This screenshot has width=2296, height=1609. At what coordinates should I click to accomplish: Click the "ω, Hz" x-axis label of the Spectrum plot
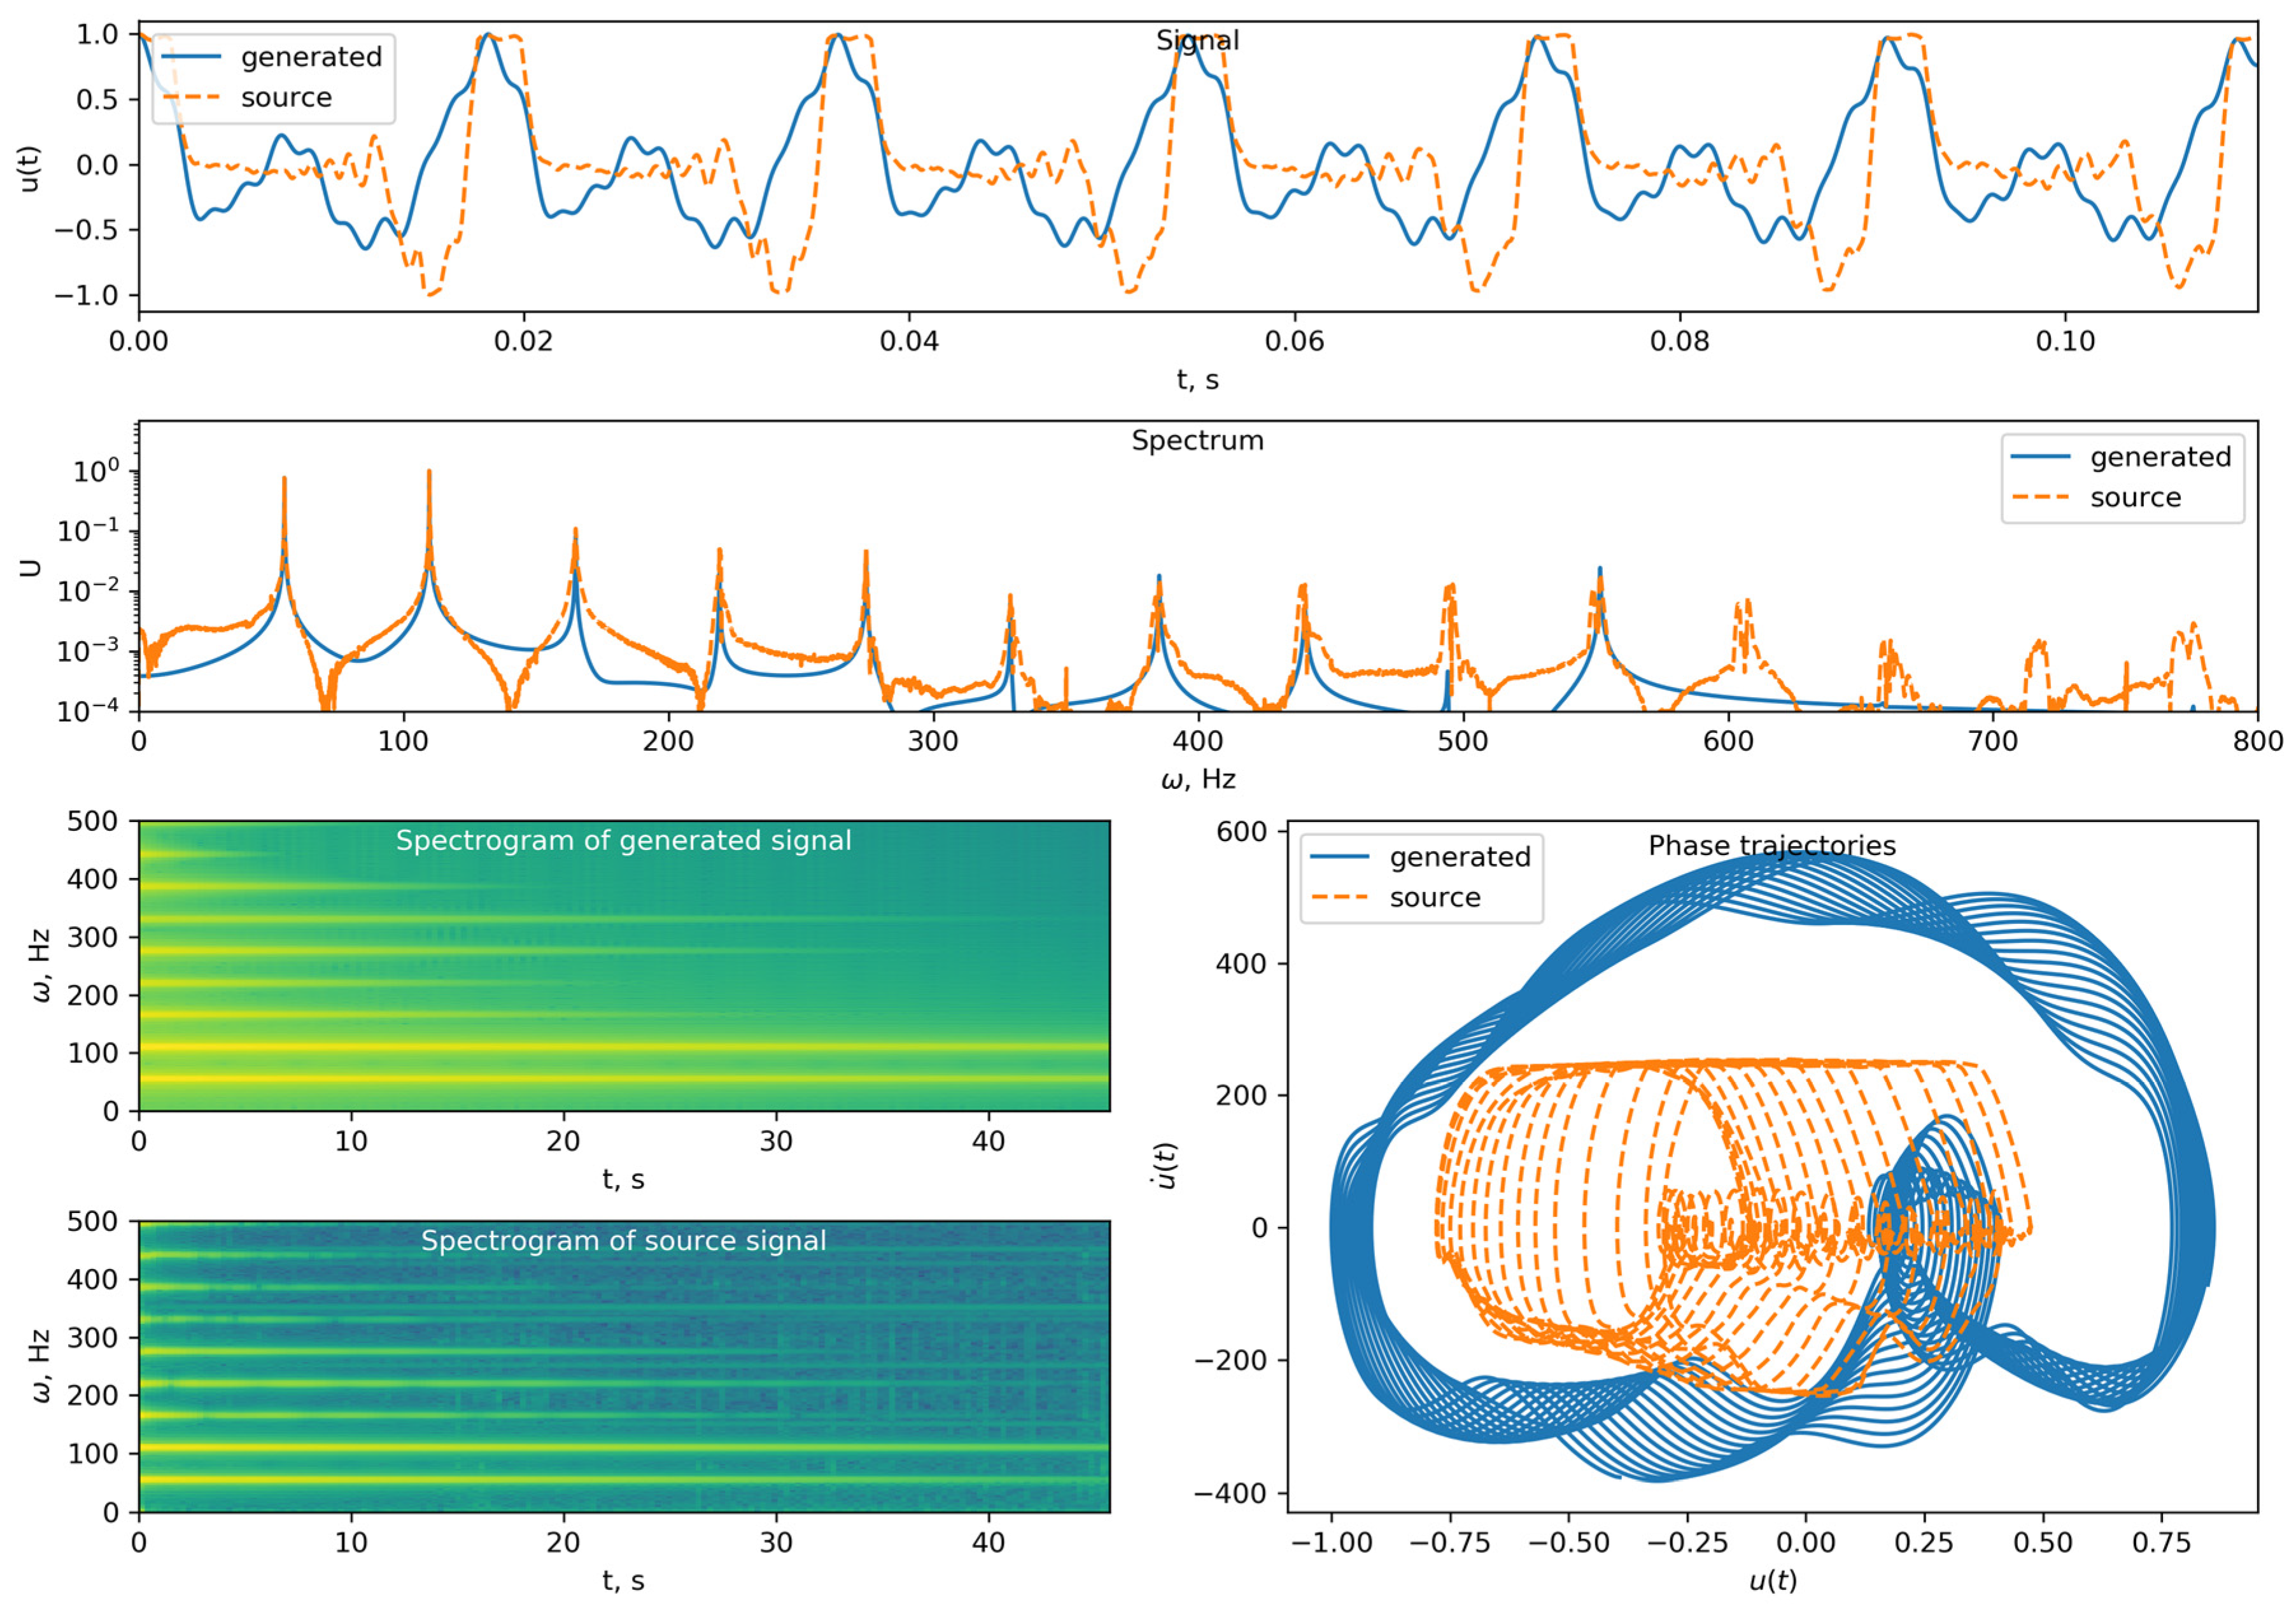coord(1197,780)
